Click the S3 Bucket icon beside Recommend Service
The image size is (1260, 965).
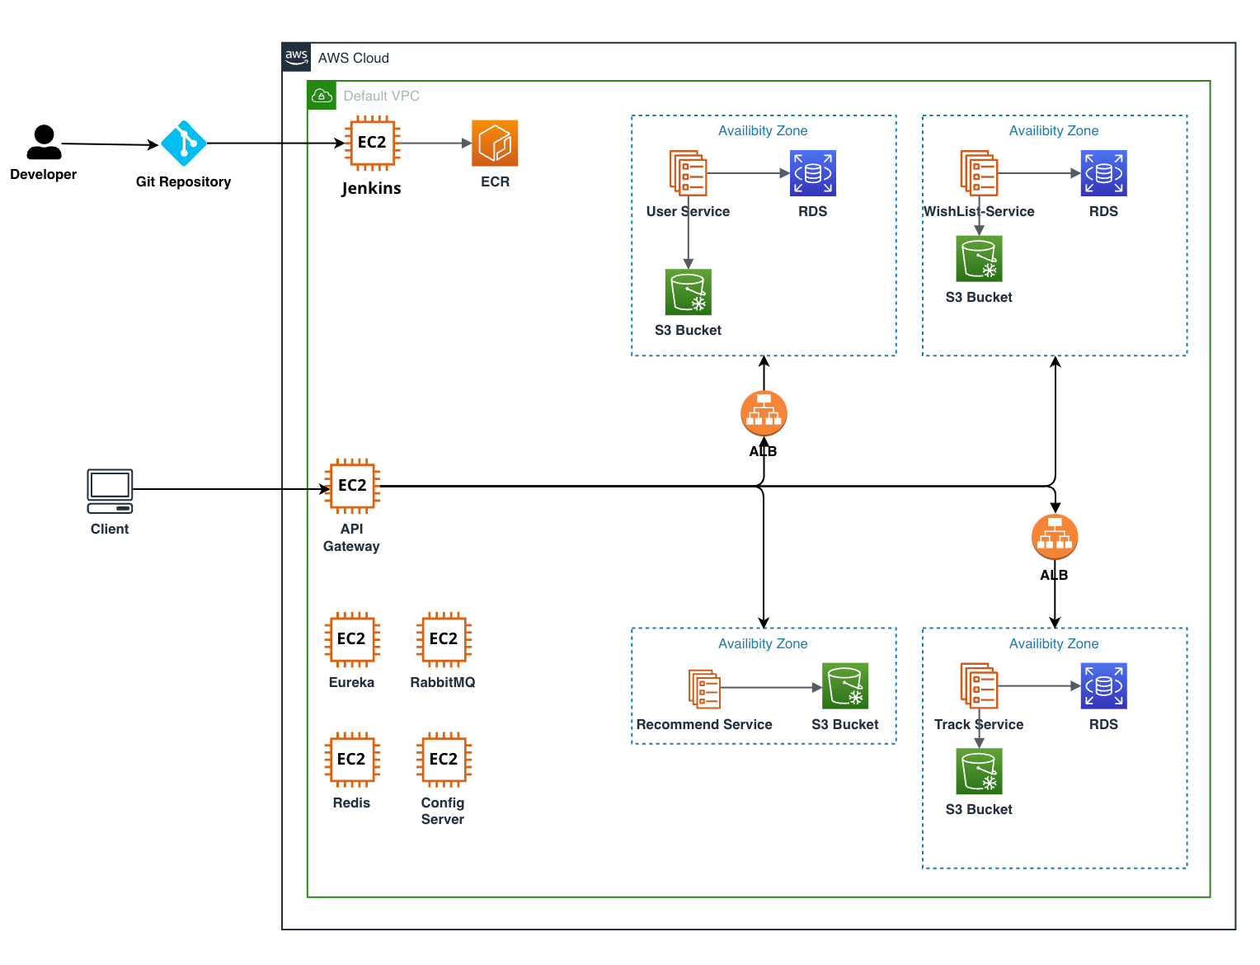click(845, 686)
